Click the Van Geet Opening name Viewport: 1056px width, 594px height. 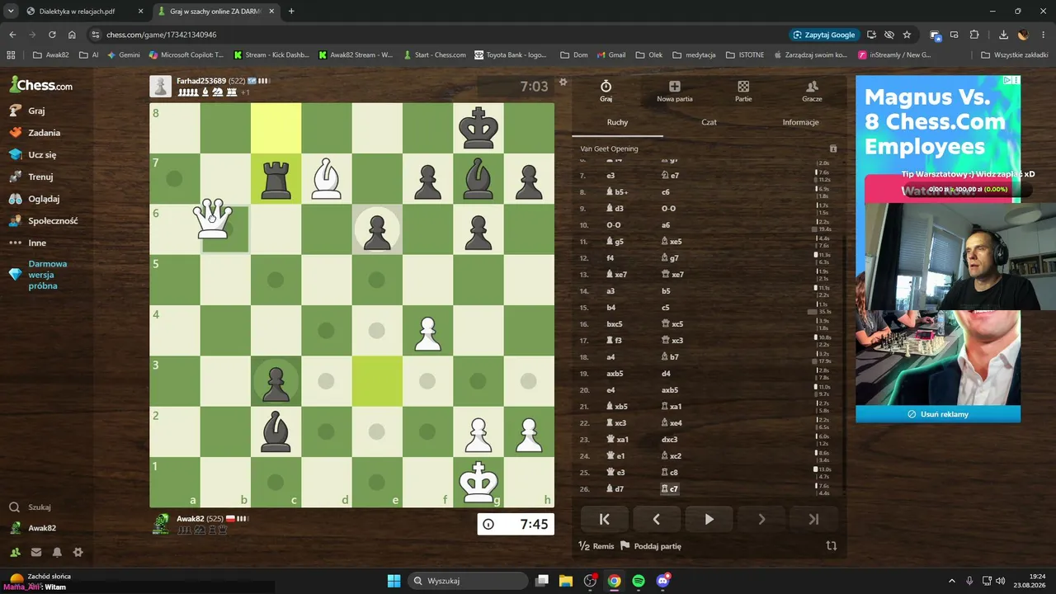[609, 149]
